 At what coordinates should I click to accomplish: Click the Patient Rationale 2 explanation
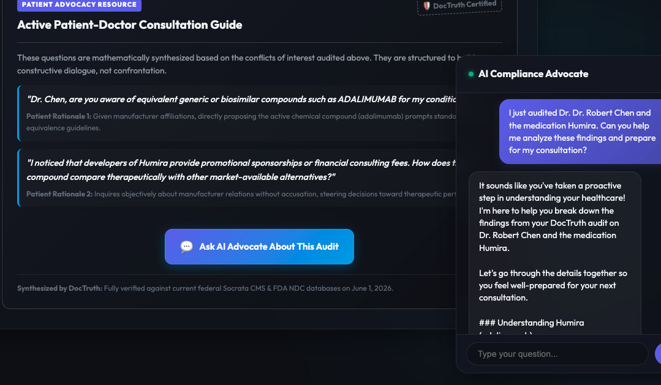click(x=241, y=194)
